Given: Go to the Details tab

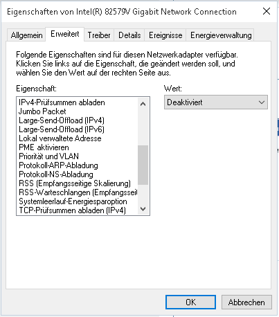Looking at the screenshot, I should (x=129, y=35).
